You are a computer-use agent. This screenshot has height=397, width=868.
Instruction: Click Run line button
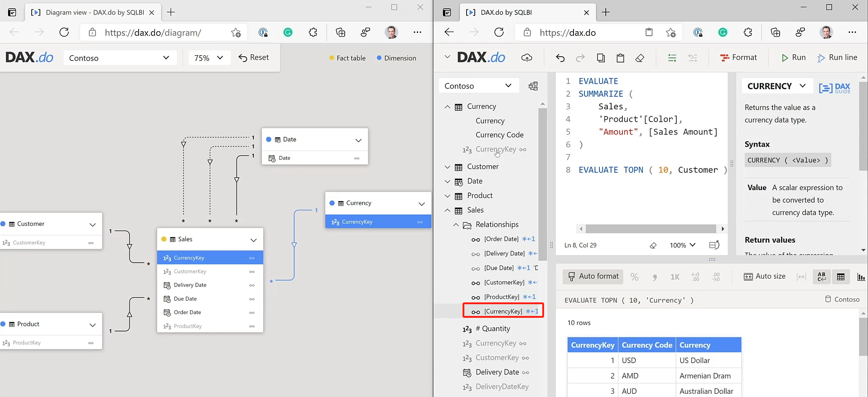click(837, 57)
